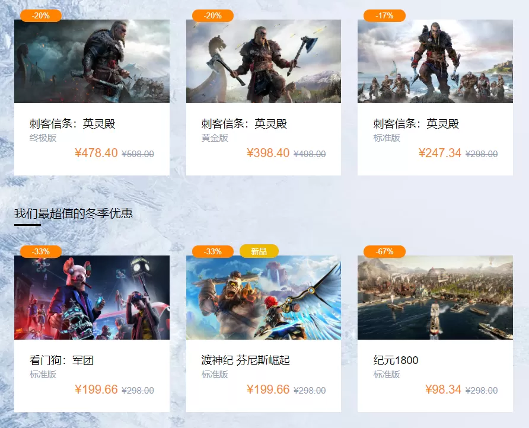
Task: Open the Anno 1800 harbor cover image
Action: pos(435,298)
